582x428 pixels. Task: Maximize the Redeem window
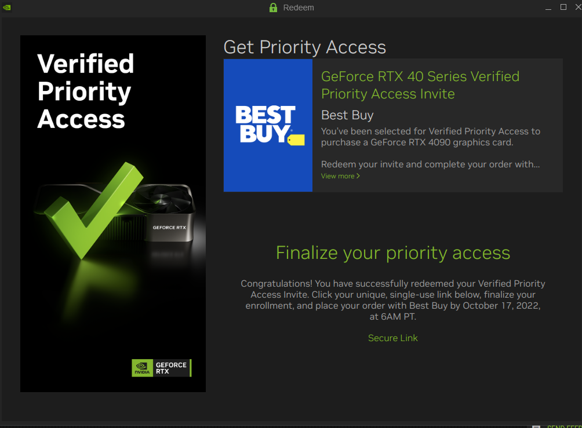click(563, 7)
